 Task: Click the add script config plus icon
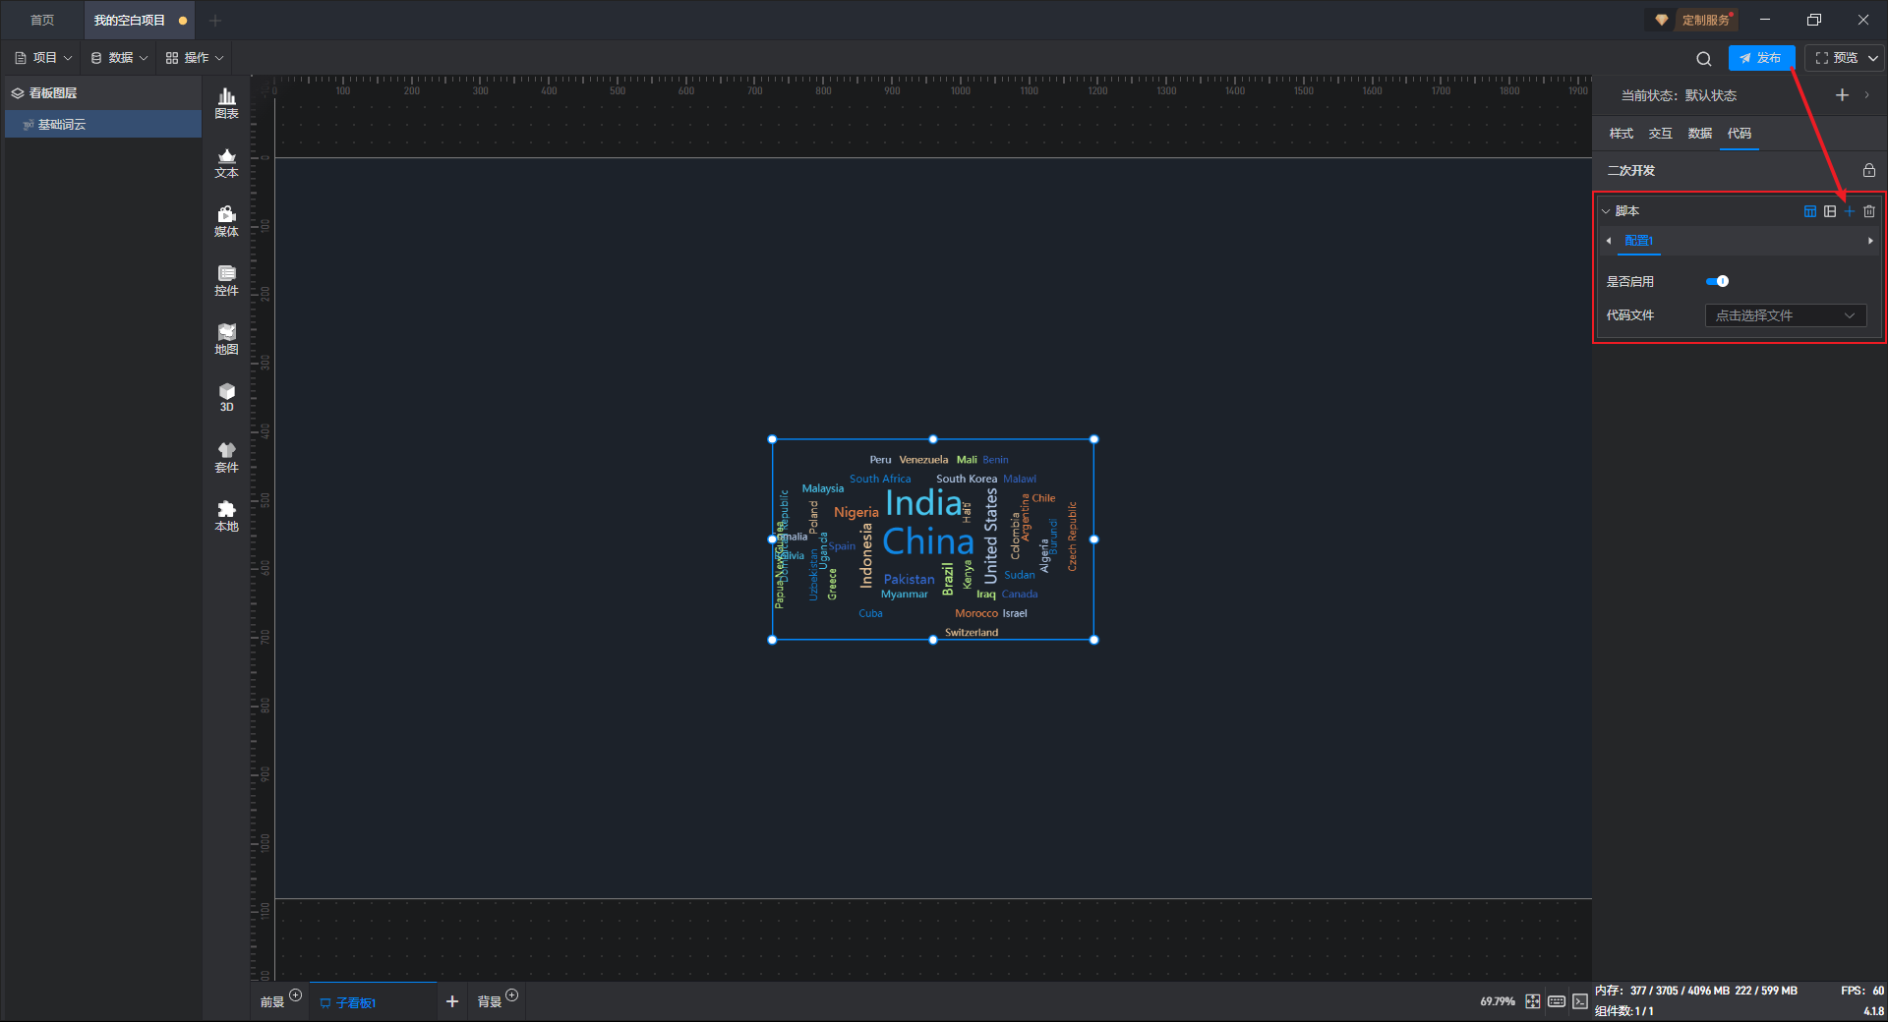[1849, 211]
